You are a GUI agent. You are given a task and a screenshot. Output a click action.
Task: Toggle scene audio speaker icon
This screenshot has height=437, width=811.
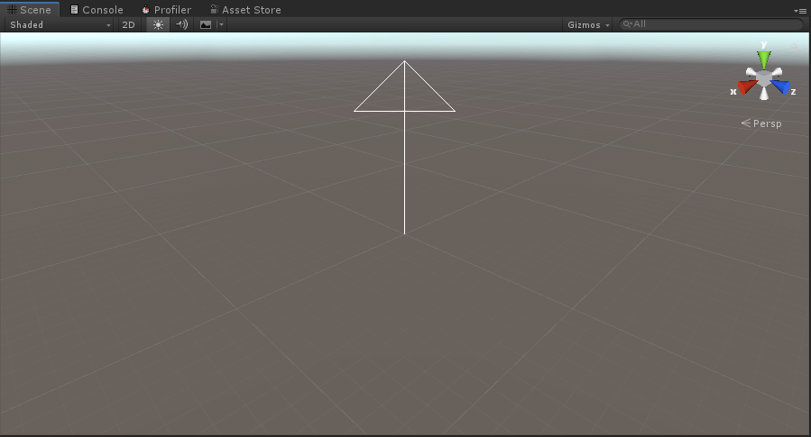tap(181, 24)
